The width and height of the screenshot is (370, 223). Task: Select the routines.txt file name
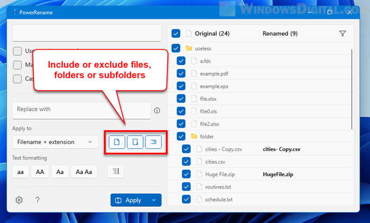click(218, 187)
